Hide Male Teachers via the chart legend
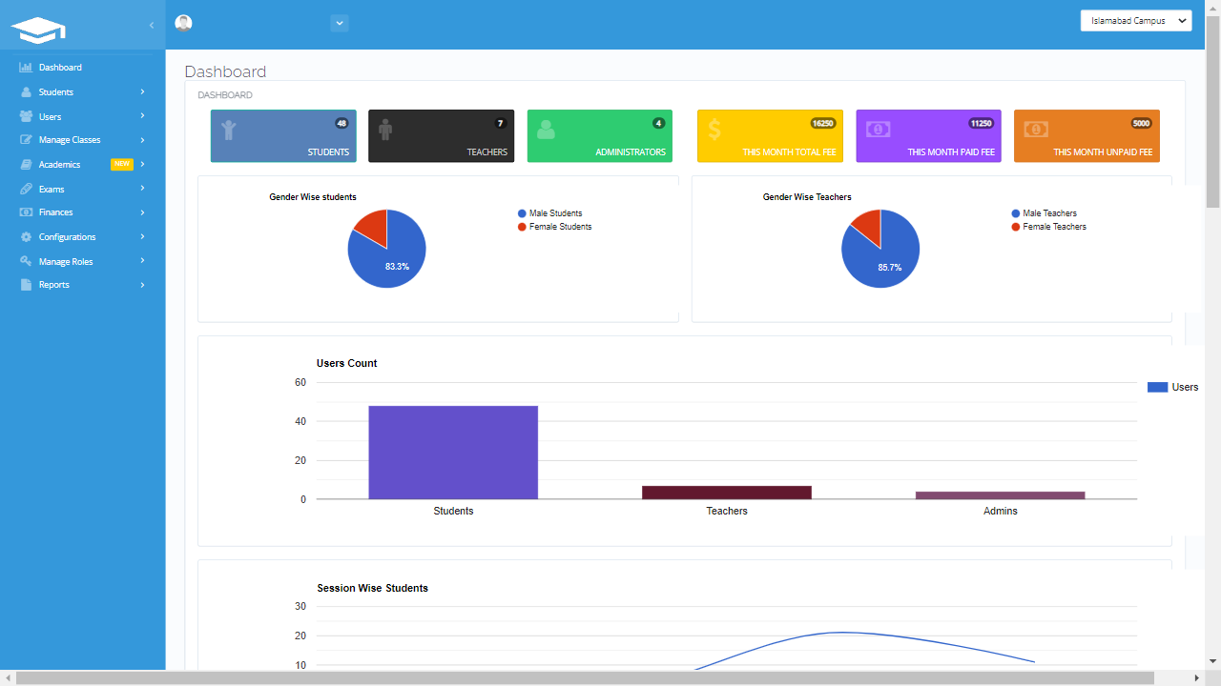 pos(1047,213)
